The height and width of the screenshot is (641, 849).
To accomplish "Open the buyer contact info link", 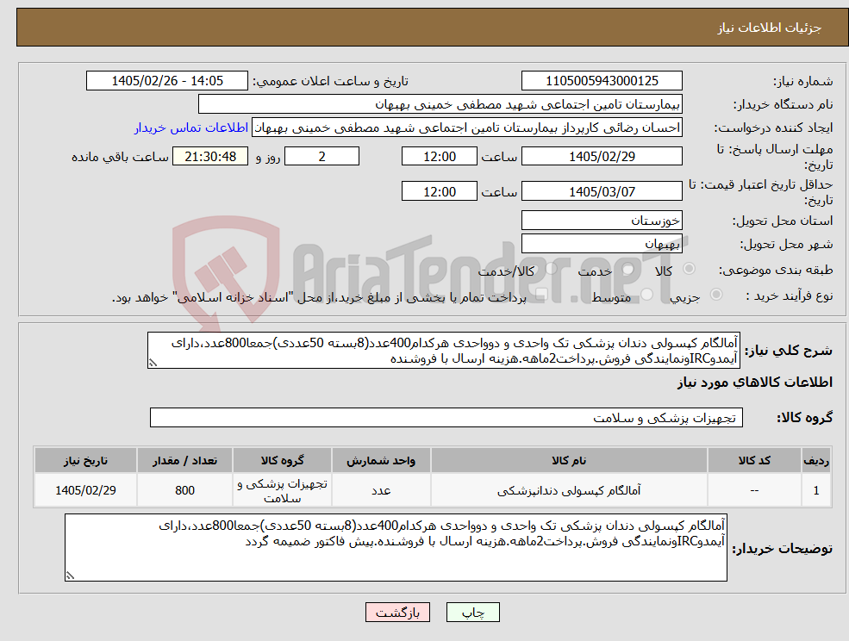I will point(191,128).
